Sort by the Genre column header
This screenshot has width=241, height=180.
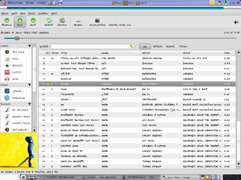coord(121,53)
